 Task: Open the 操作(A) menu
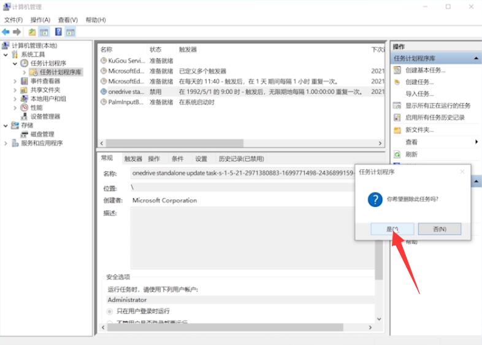[40, 20]
